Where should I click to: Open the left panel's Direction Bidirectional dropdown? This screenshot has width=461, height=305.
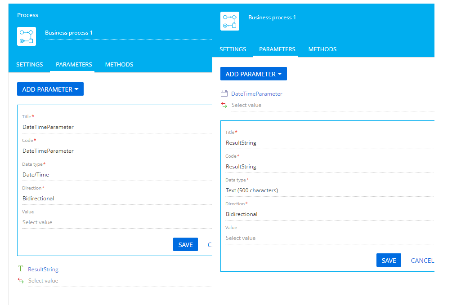coord(117,199)
